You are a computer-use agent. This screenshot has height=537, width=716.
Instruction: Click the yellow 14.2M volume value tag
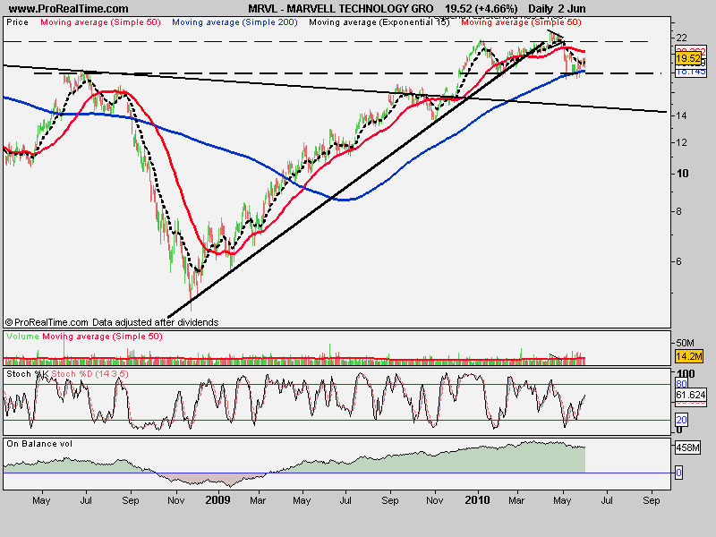click(688, 356)
